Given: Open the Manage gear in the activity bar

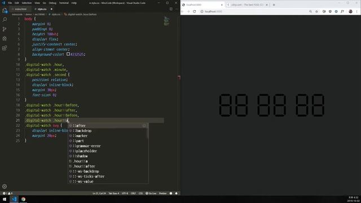Looking at the screenshot, I should (5, 187).
